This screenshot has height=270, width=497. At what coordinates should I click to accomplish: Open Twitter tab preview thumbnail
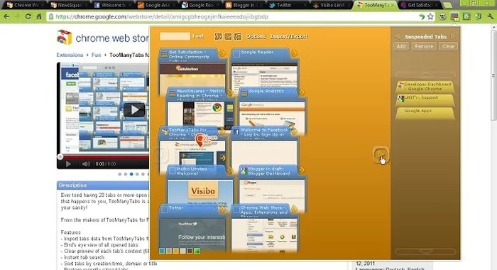(192, 234)
